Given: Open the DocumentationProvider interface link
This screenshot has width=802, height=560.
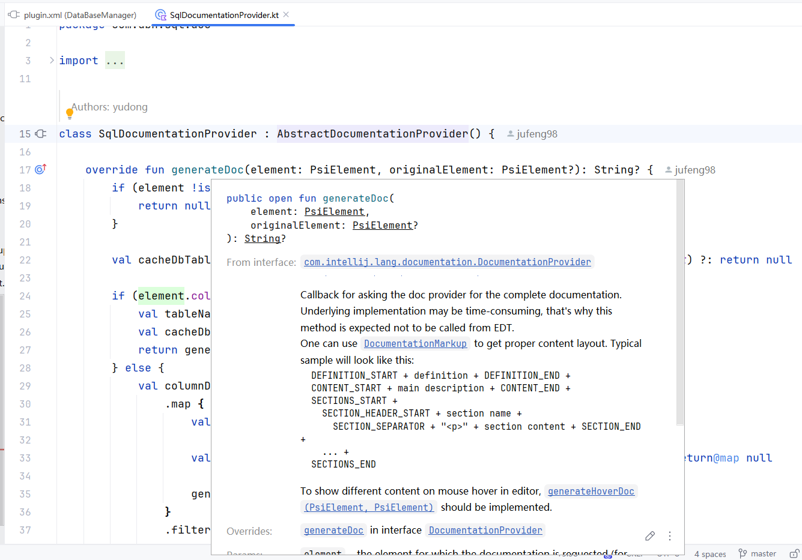Looking at the screenshot, I should (x=447, y=262).
